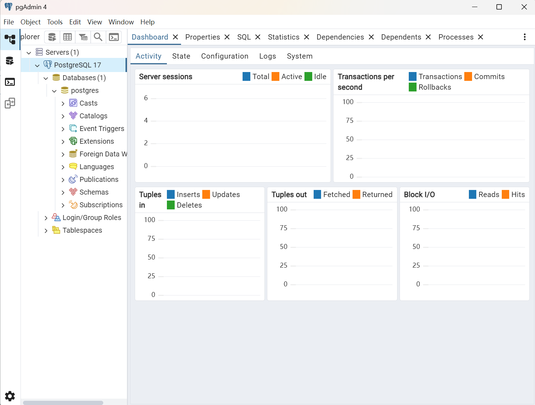The width and height of the screenshot is (535, 405).
Task: Click the Servers group icon
Action: [x=39, y=52]
